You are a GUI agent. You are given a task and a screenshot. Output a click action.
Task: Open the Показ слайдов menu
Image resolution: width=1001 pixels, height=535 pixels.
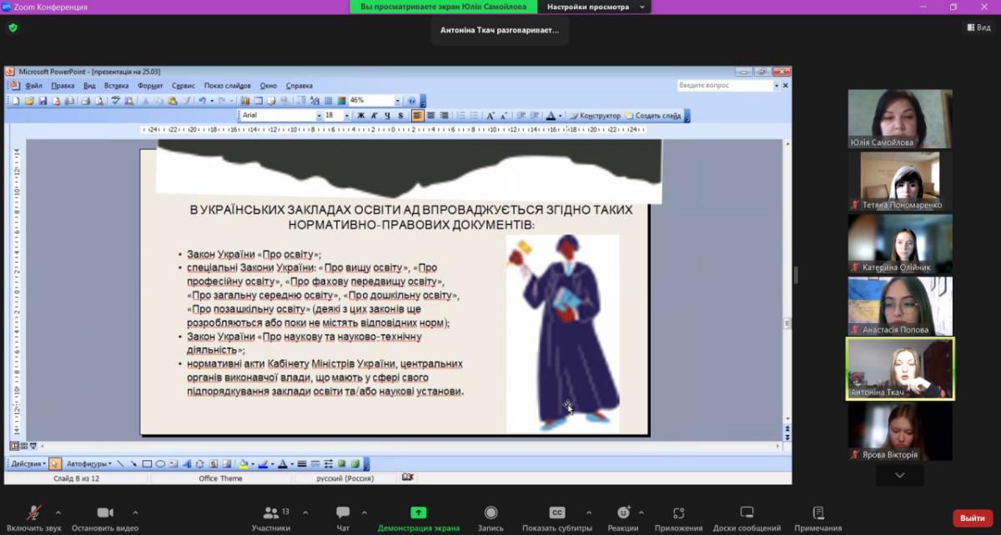click(x=227, y=86)
